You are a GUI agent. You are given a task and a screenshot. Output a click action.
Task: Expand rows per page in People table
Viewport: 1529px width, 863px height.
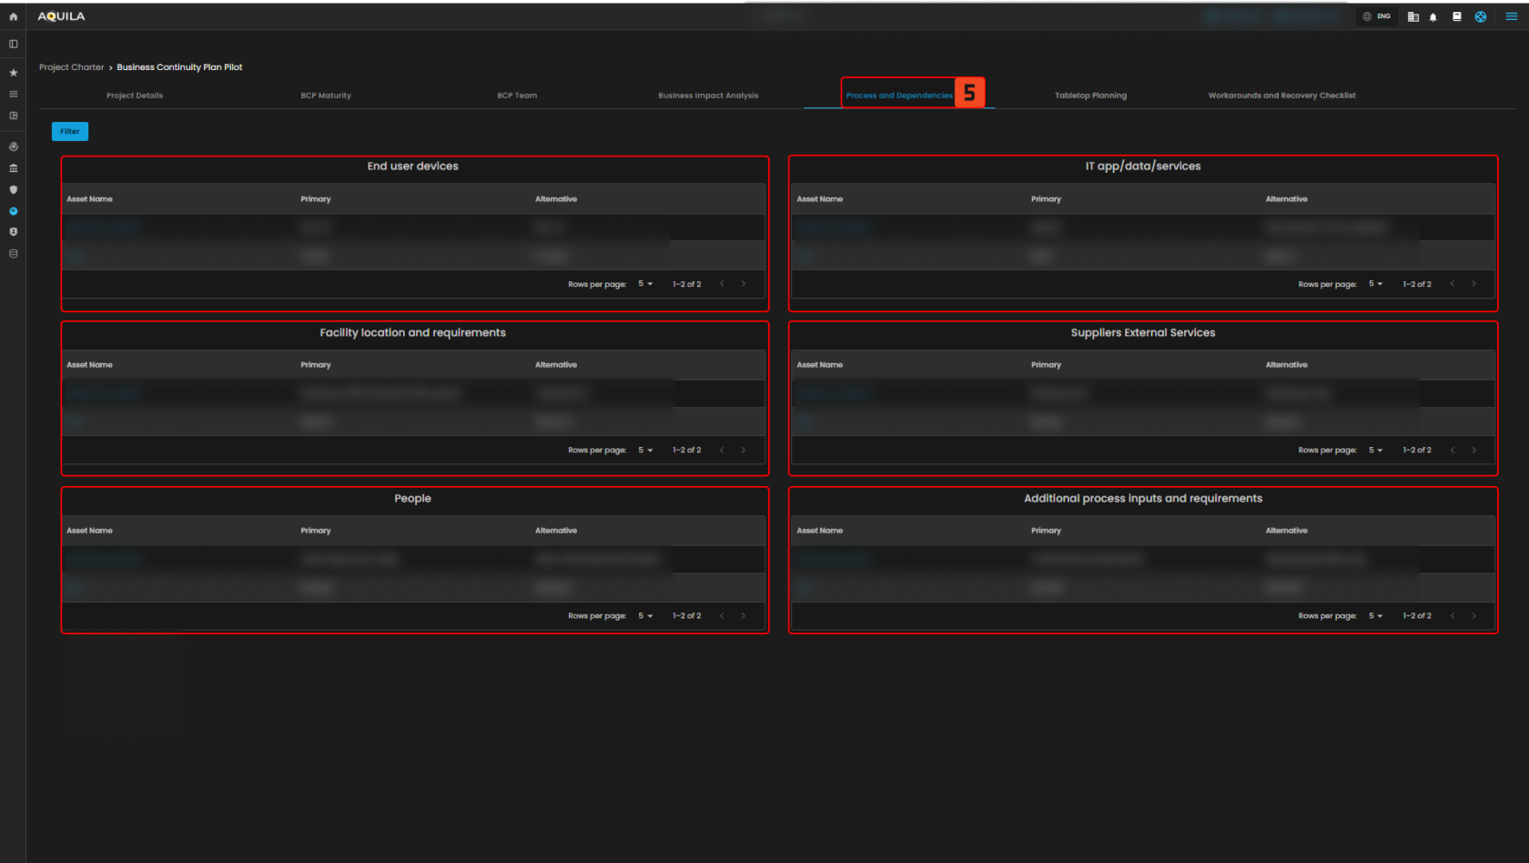(645, 615)
